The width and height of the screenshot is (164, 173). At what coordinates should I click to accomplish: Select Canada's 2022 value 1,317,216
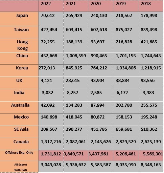click(51, 142)
